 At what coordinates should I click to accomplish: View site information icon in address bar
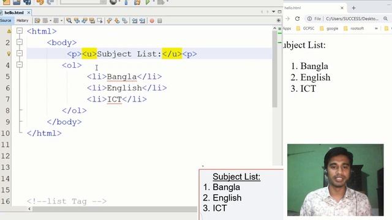(309, 19)
